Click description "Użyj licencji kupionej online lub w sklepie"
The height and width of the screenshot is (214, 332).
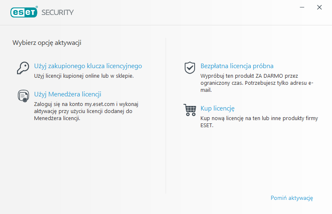click(83, 76)
